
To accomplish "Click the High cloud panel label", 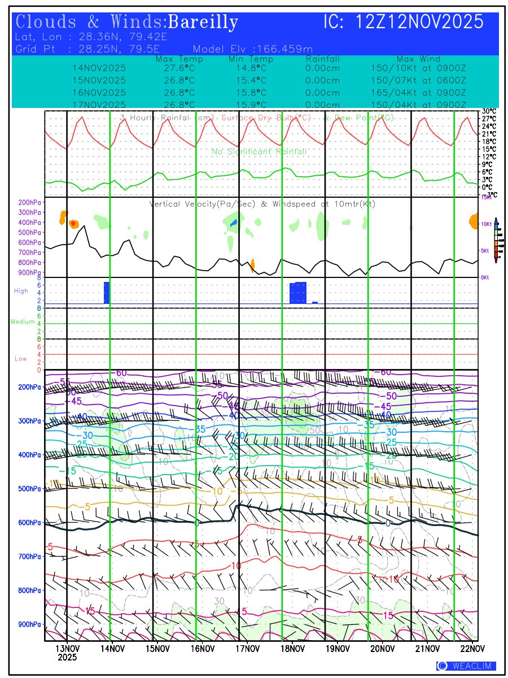I will (21, 291).
